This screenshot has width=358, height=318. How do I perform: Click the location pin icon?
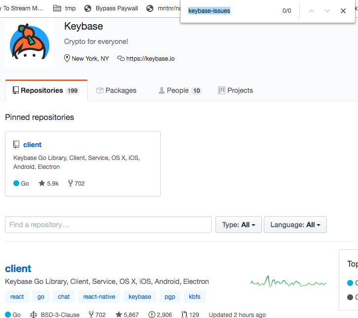pyautogui.click(x=67, y=58)
